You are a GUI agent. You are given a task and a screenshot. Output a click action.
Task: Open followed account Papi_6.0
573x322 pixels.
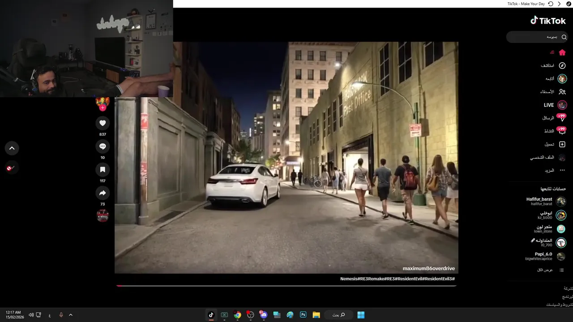(545, 256)
